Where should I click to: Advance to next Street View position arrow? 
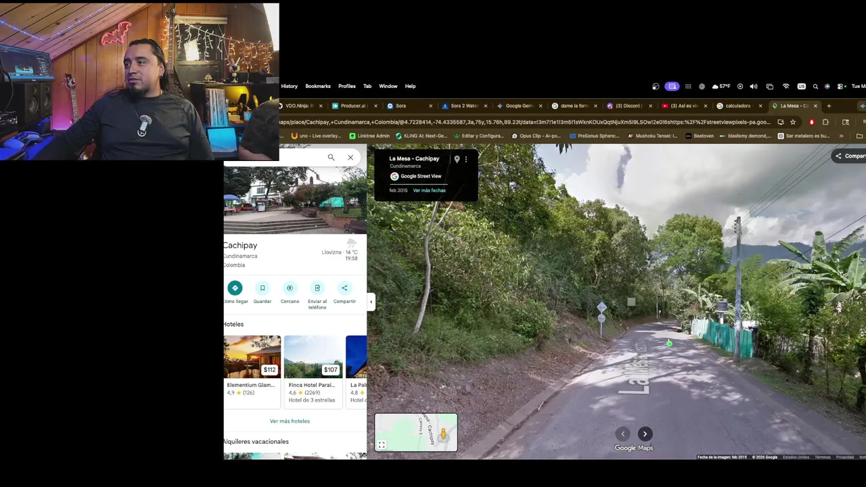tap(645, 434)
